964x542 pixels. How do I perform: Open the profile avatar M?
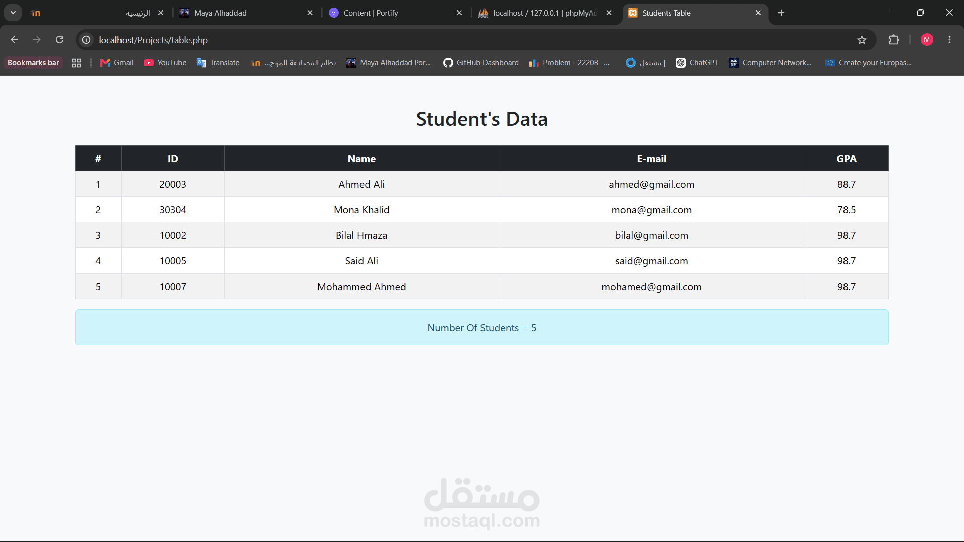[x=927, y=40]
